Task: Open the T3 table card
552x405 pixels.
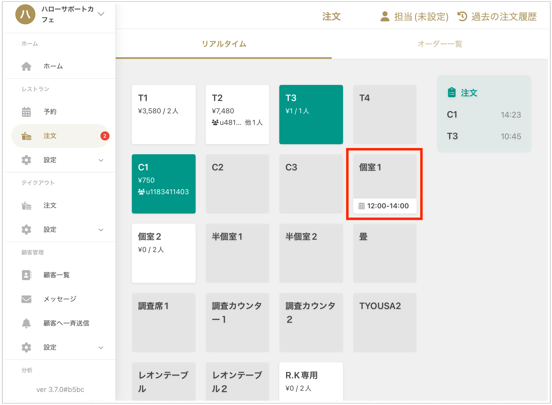Action: pos(311,115)
